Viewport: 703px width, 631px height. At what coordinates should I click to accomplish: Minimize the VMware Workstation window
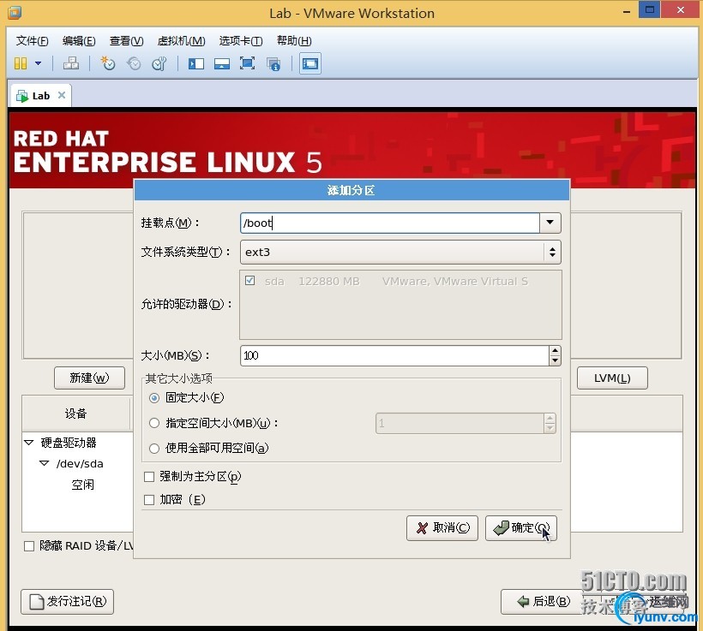pos(627,11)
